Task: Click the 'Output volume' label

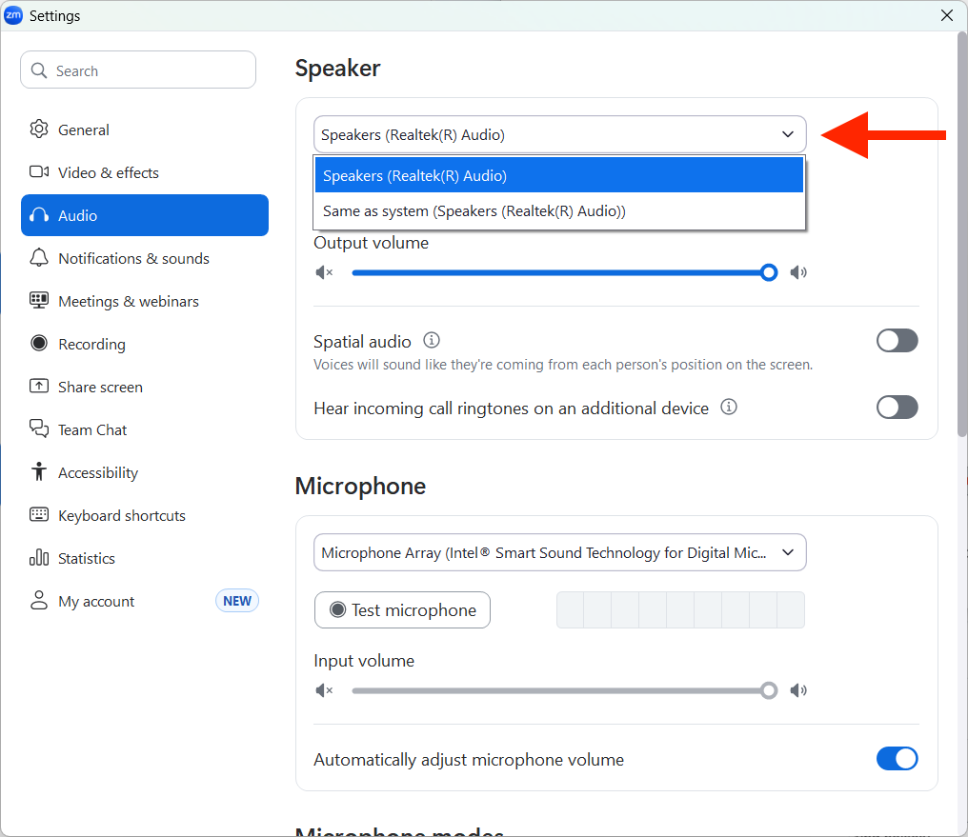Action: click(371, 243)
